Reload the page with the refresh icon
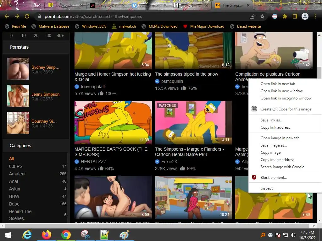The width and height of the screenshot is (322, 241). coord(27,16)
